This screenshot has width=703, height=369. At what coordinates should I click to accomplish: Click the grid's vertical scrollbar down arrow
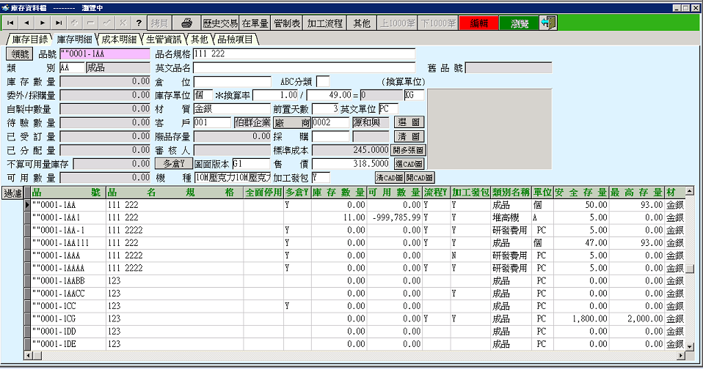tap(689, 346)
